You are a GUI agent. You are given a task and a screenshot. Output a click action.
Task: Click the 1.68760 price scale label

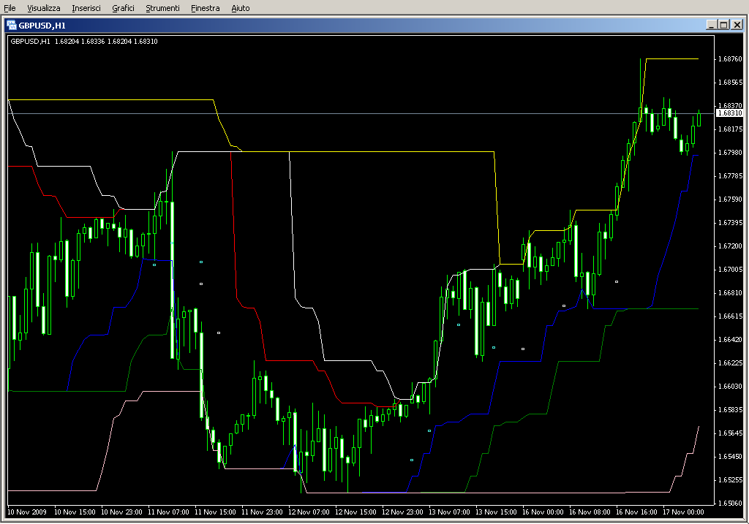click(731, 58)
